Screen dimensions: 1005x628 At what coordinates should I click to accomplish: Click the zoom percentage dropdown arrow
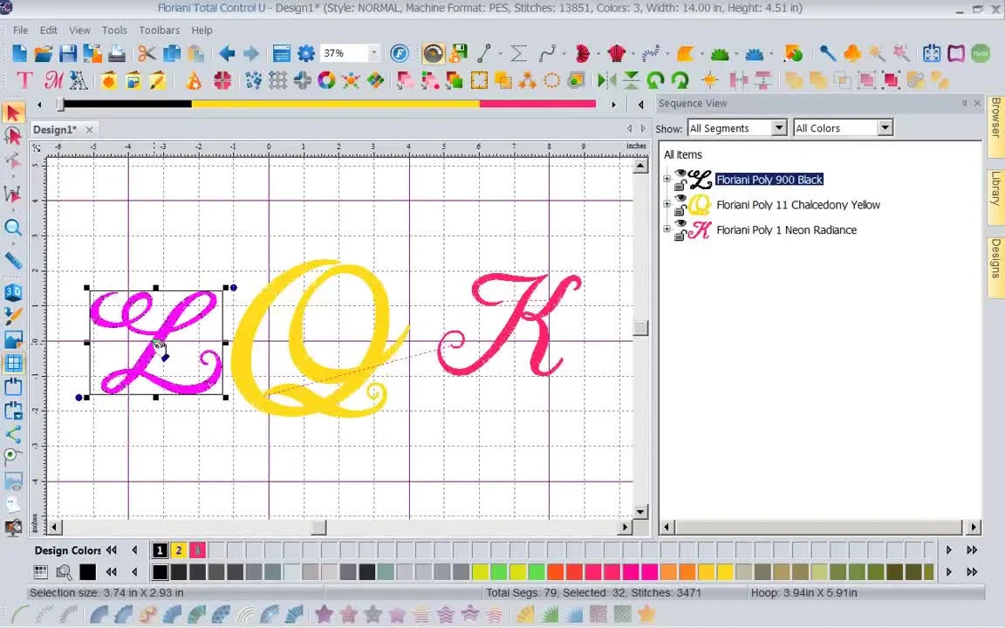[373, 52]
